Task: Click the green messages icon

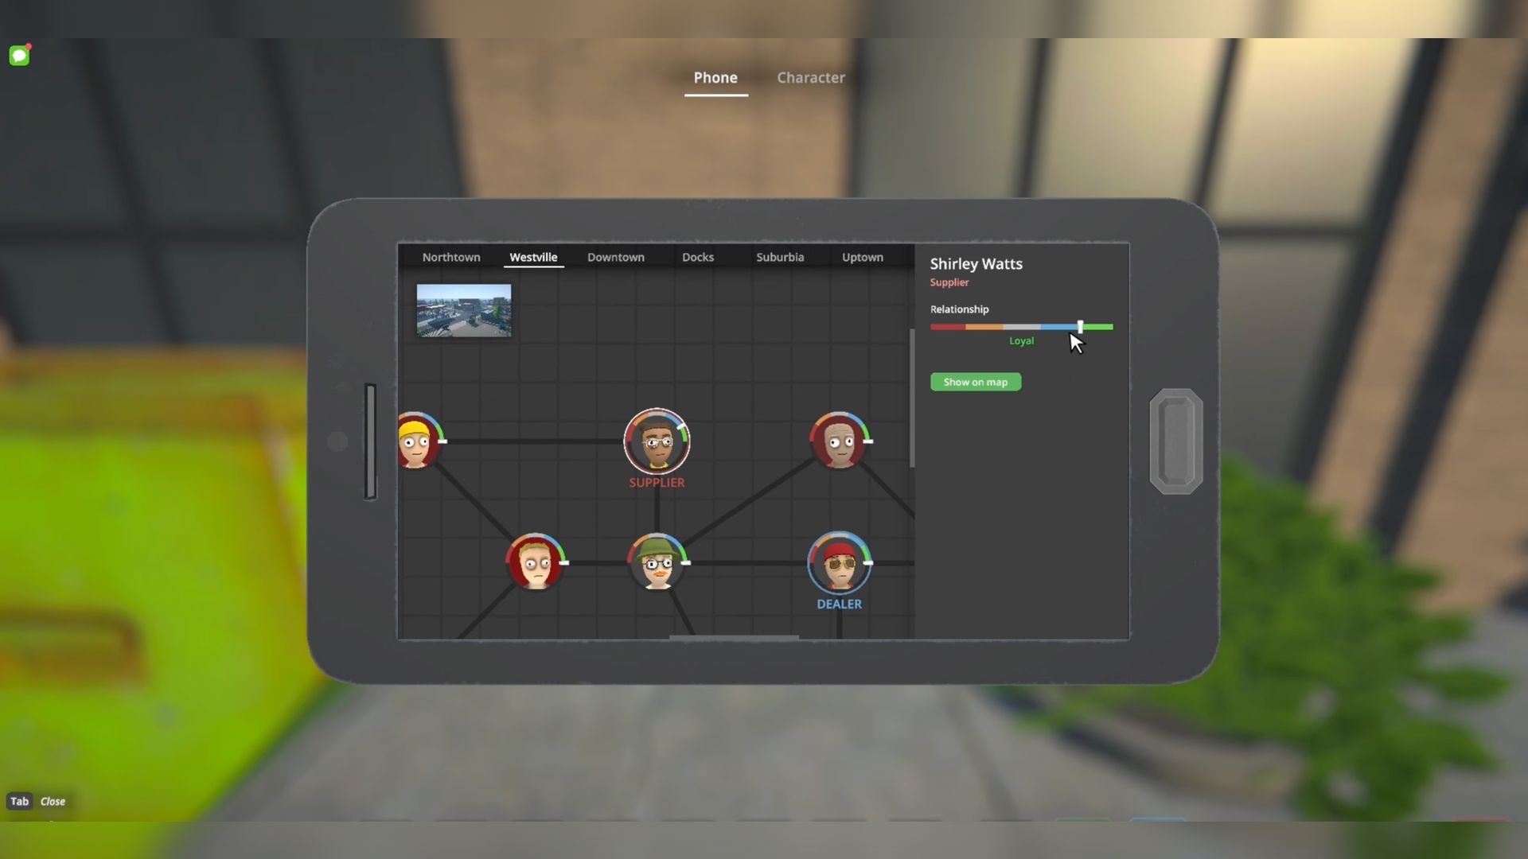Action: [x=19, y=56]
